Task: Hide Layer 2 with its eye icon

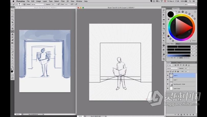Action: pos(168,75)
